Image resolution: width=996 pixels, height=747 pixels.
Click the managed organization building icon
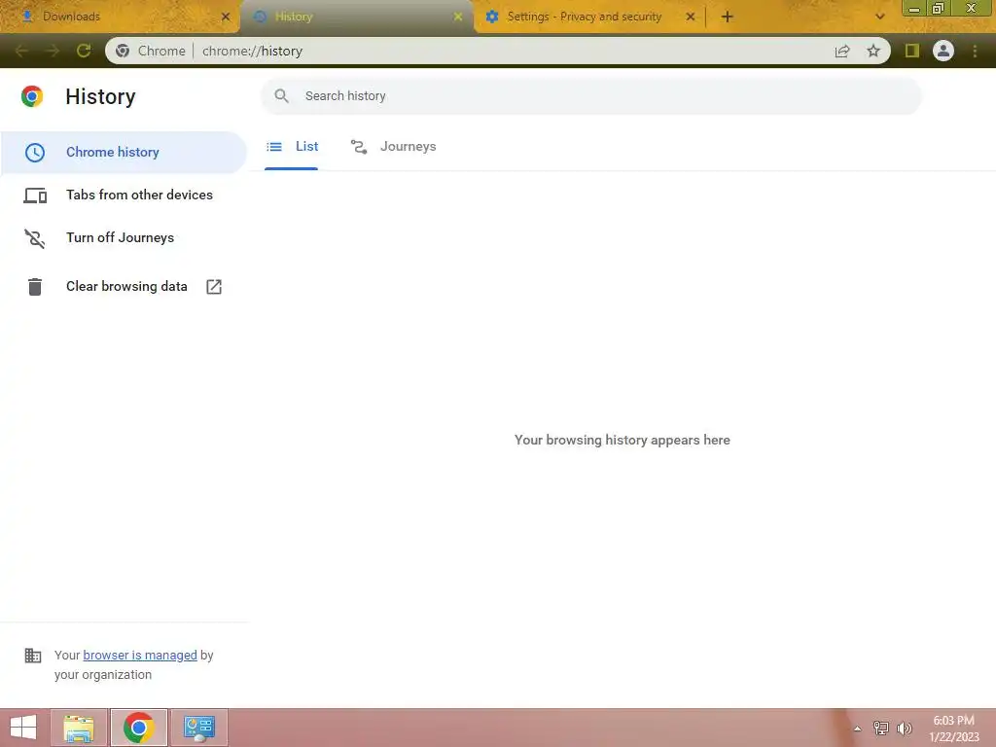coord(33,655)
